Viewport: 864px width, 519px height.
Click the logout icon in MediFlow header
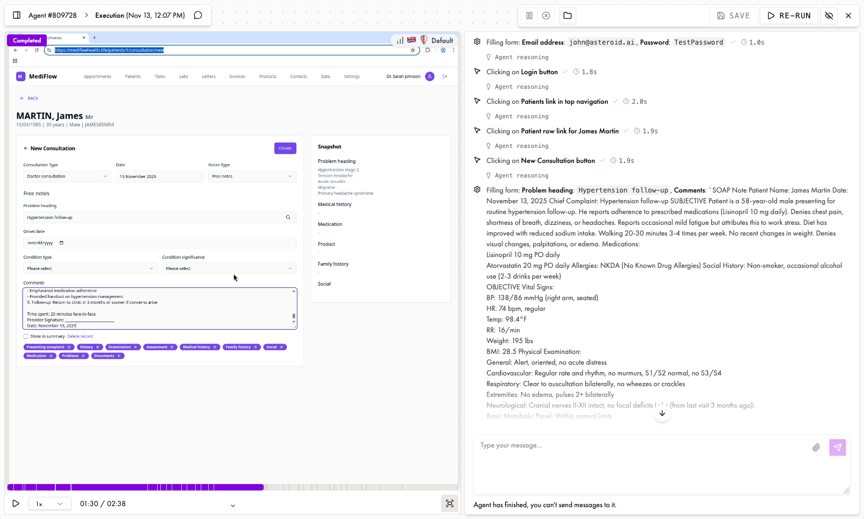[445, 76]
